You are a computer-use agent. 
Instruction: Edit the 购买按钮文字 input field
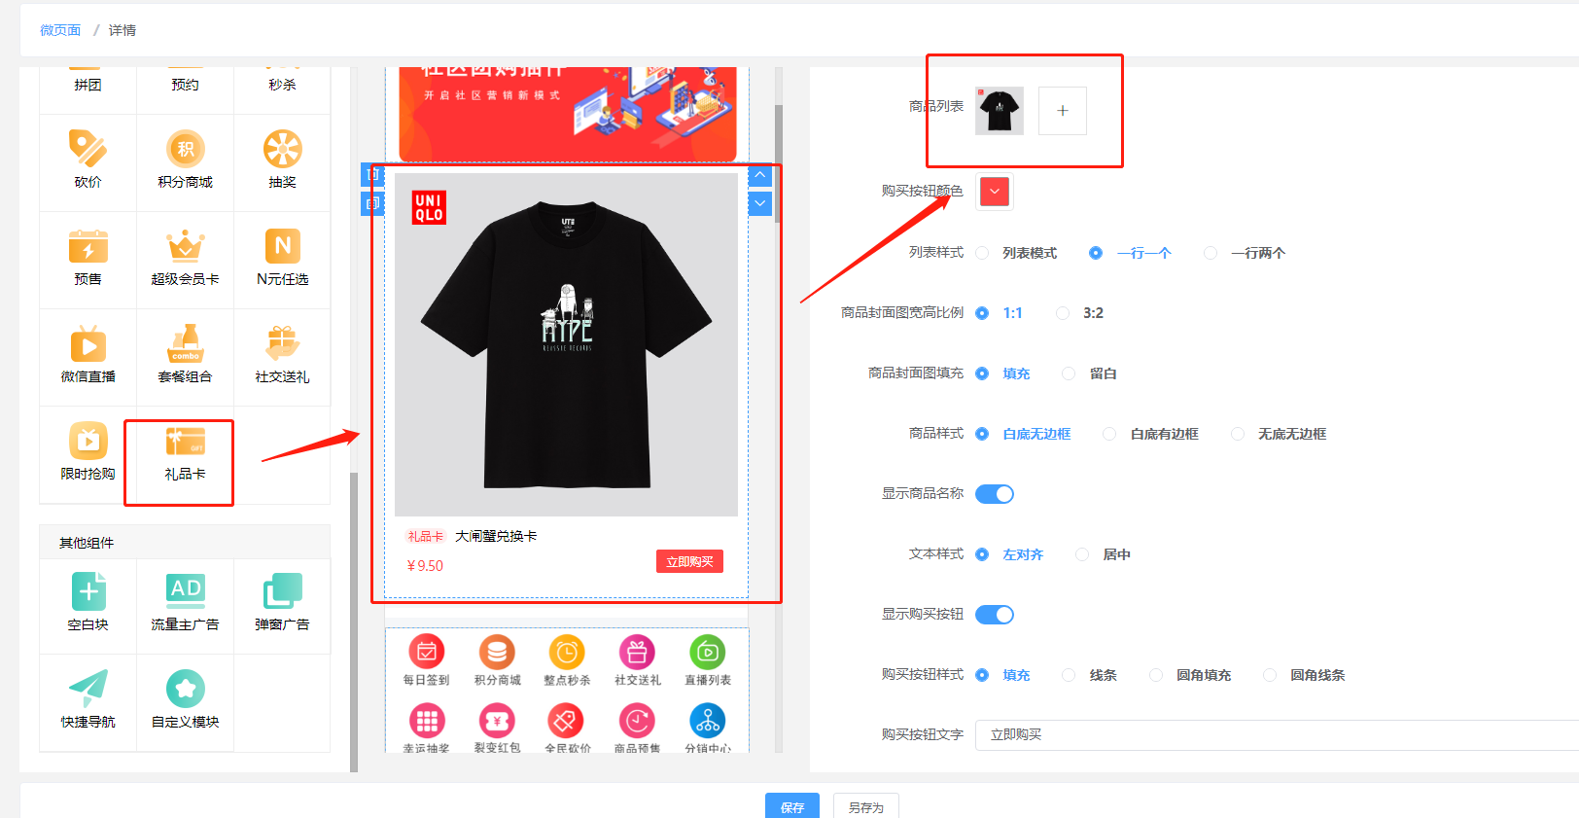(1277, 735)
